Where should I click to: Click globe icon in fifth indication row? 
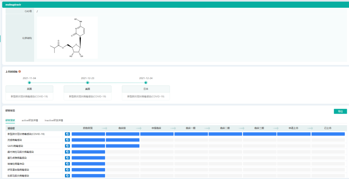coord(67,158)
